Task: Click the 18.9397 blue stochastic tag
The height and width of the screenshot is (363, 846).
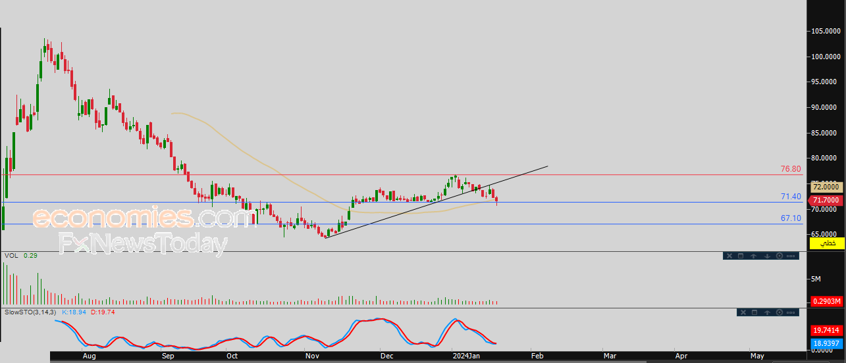Action: coord(826,343)
